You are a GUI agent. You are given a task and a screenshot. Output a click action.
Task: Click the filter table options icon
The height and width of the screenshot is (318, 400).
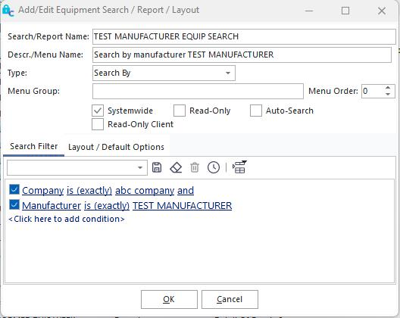click(x=239, y=167)
